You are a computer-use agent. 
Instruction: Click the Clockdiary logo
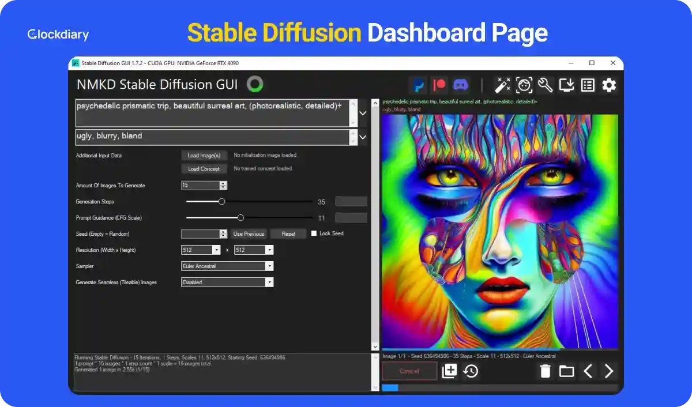58,35
